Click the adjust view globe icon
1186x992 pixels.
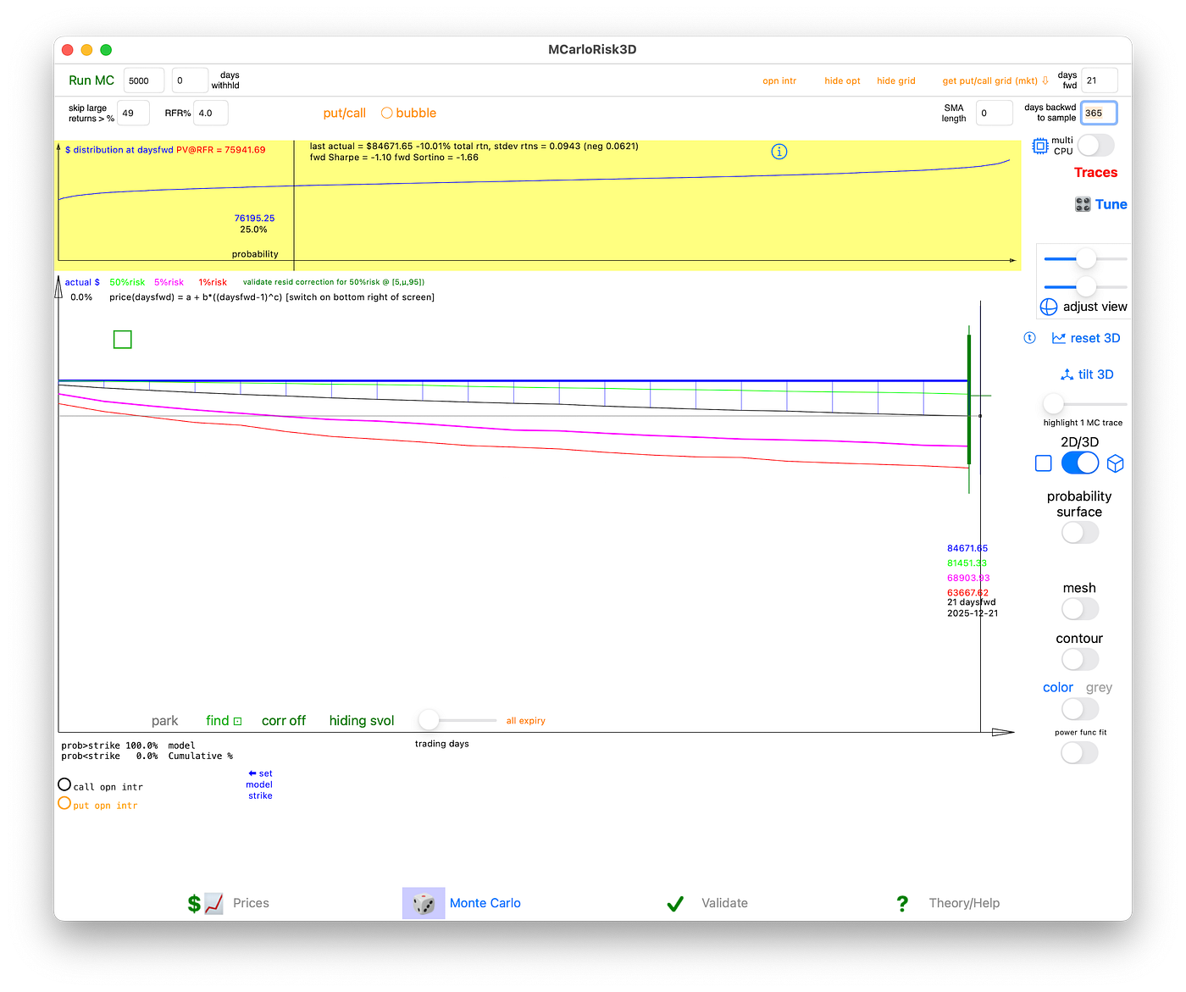(x=1049, y=307)
